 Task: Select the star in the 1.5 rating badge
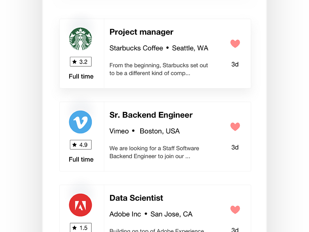pos(73,228)
